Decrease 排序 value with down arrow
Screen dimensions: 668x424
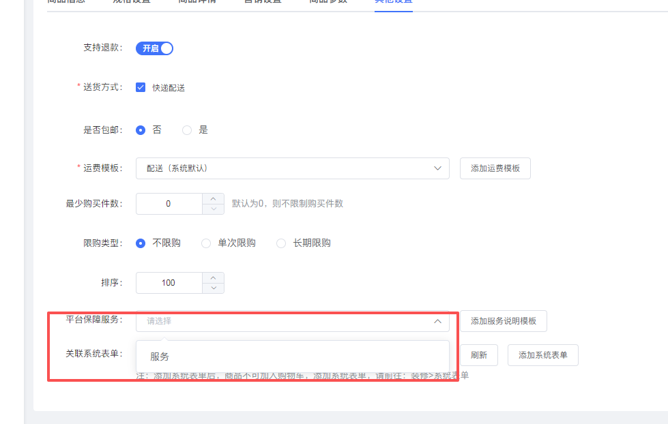(214, 288)
